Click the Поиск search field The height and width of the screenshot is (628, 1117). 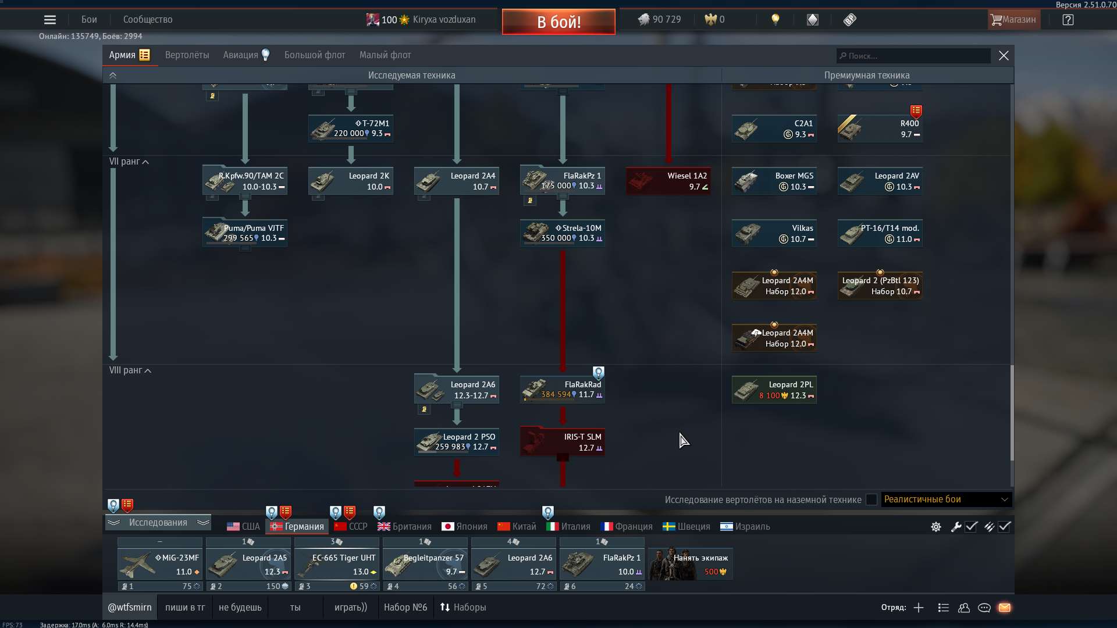point(913,55)
